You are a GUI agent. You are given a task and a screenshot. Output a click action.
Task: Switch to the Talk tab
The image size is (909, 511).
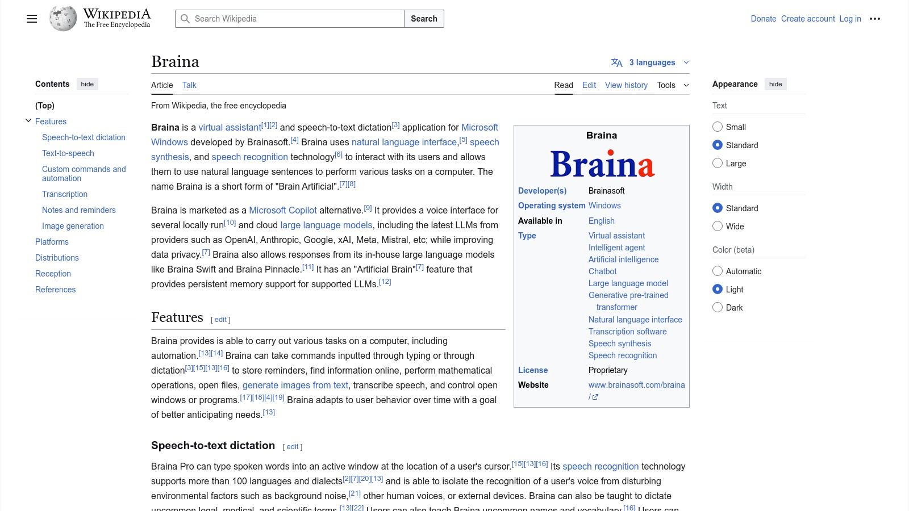coord(189,85)
